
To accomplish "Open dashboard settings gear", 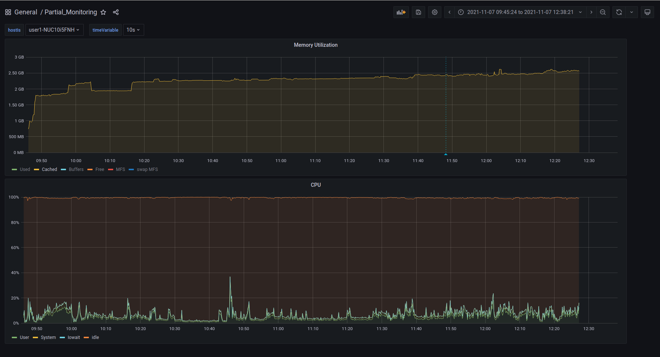I will (435, 12).
